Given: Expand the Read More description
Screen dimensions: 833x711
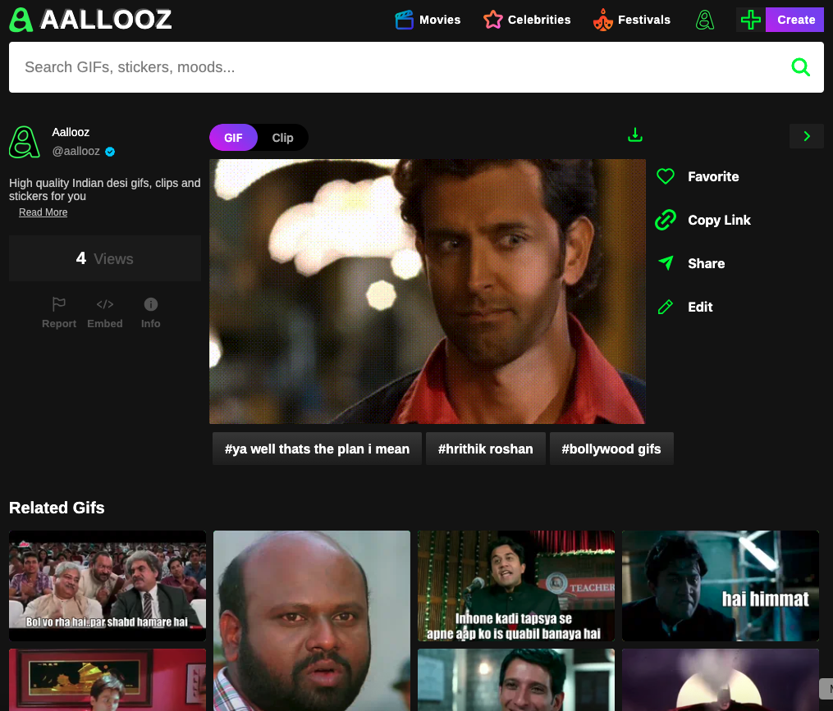Looking at the screenshot, I should [43, 212].
